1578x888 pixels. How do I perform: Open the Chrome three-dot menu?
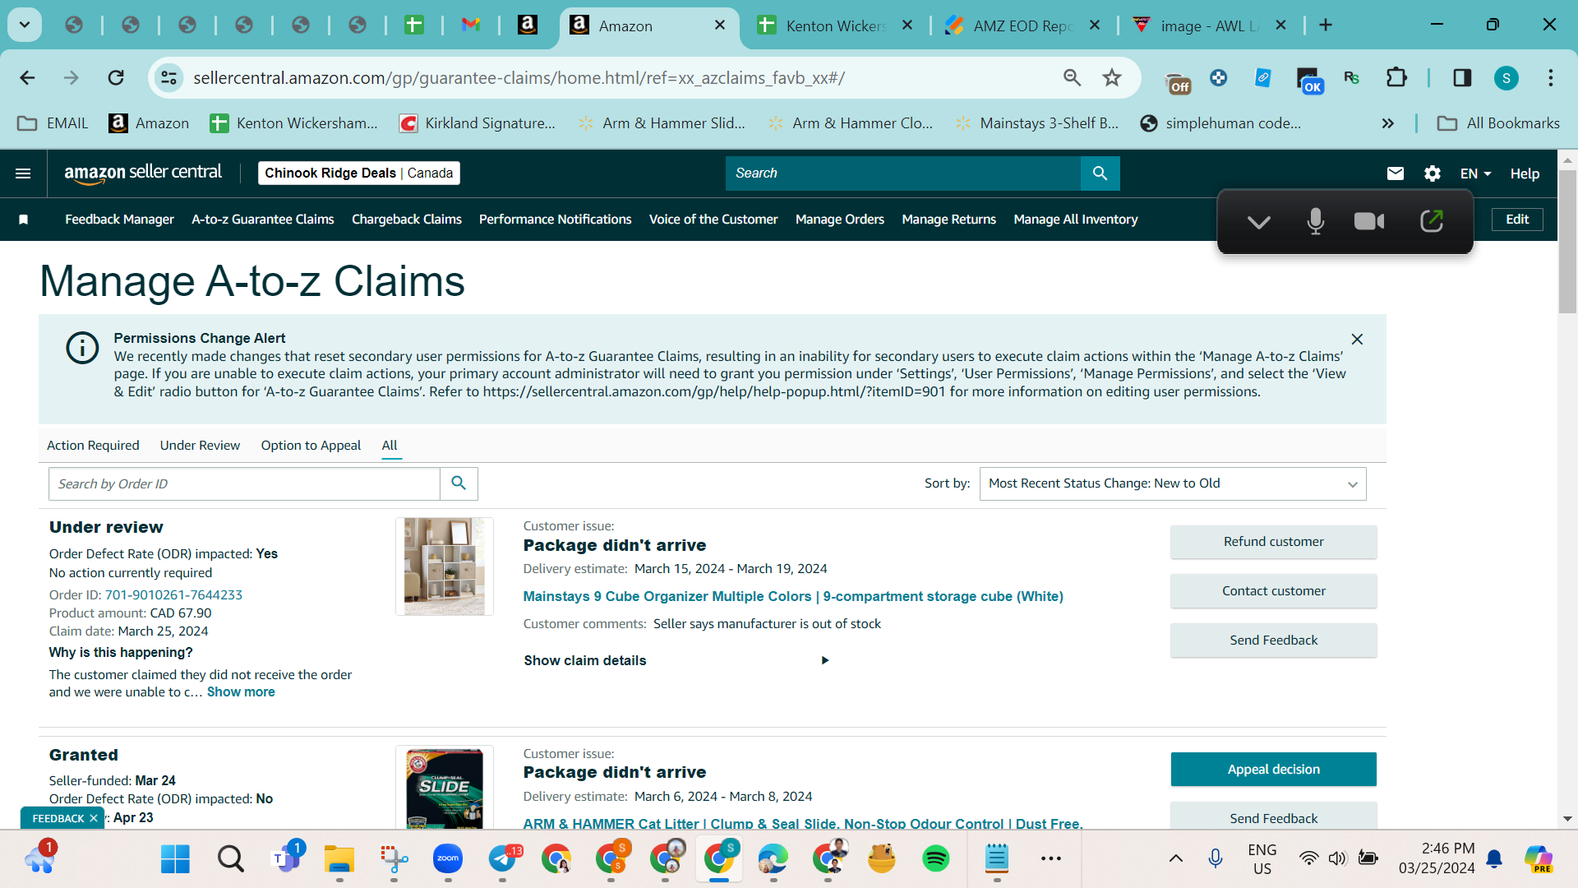(x=1551, y=78)
